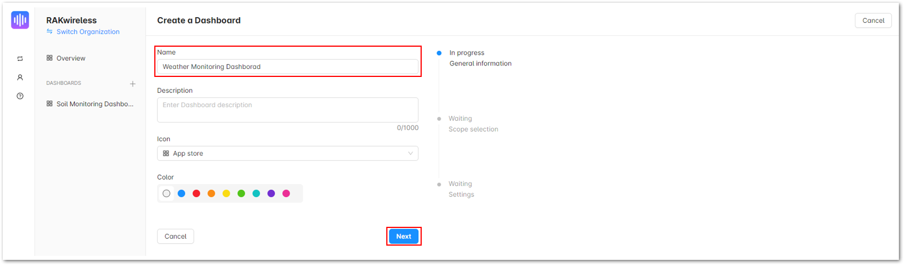Open the arrows icon in left rail
904x265 pixels.
pos(20,59)
